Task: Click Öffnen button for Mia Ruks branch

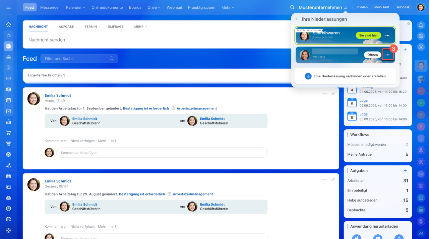Action: (x=372, y=55)
